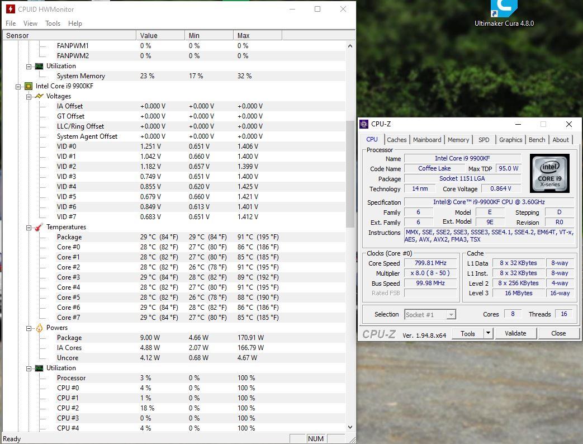Click the Core Voltage value 0.864 V
The width and height of the screenshot is (583, 444).
point(500,188)
